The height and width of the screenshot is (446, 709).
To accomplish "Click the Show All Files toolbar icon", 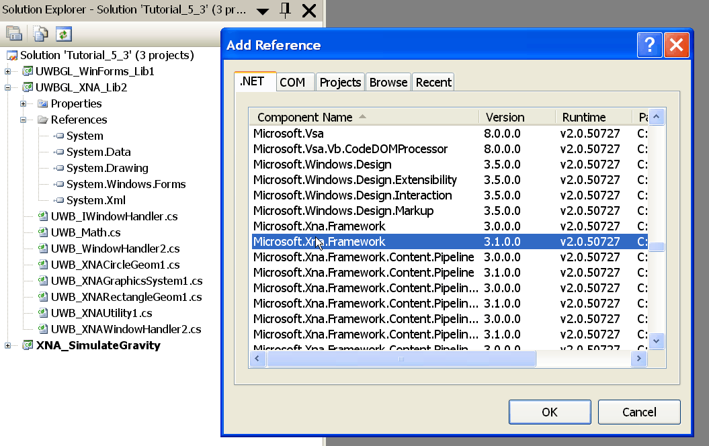I will (x=40, y=34).
